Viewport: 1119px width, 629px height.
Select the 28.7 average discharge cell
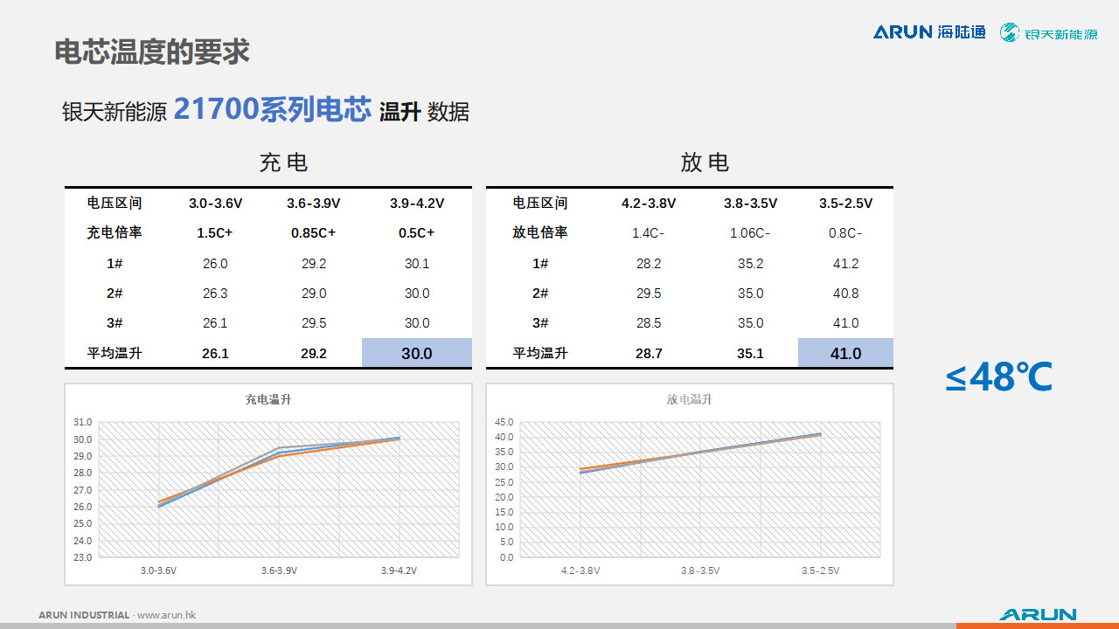coord(649,353)
